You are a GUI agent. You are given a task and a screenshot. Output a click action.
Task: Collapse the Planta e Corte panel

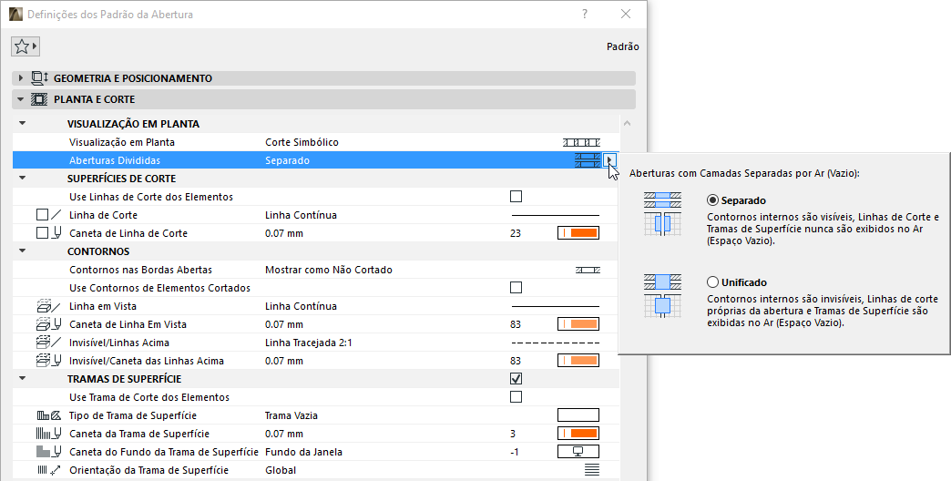click(21, 99)
